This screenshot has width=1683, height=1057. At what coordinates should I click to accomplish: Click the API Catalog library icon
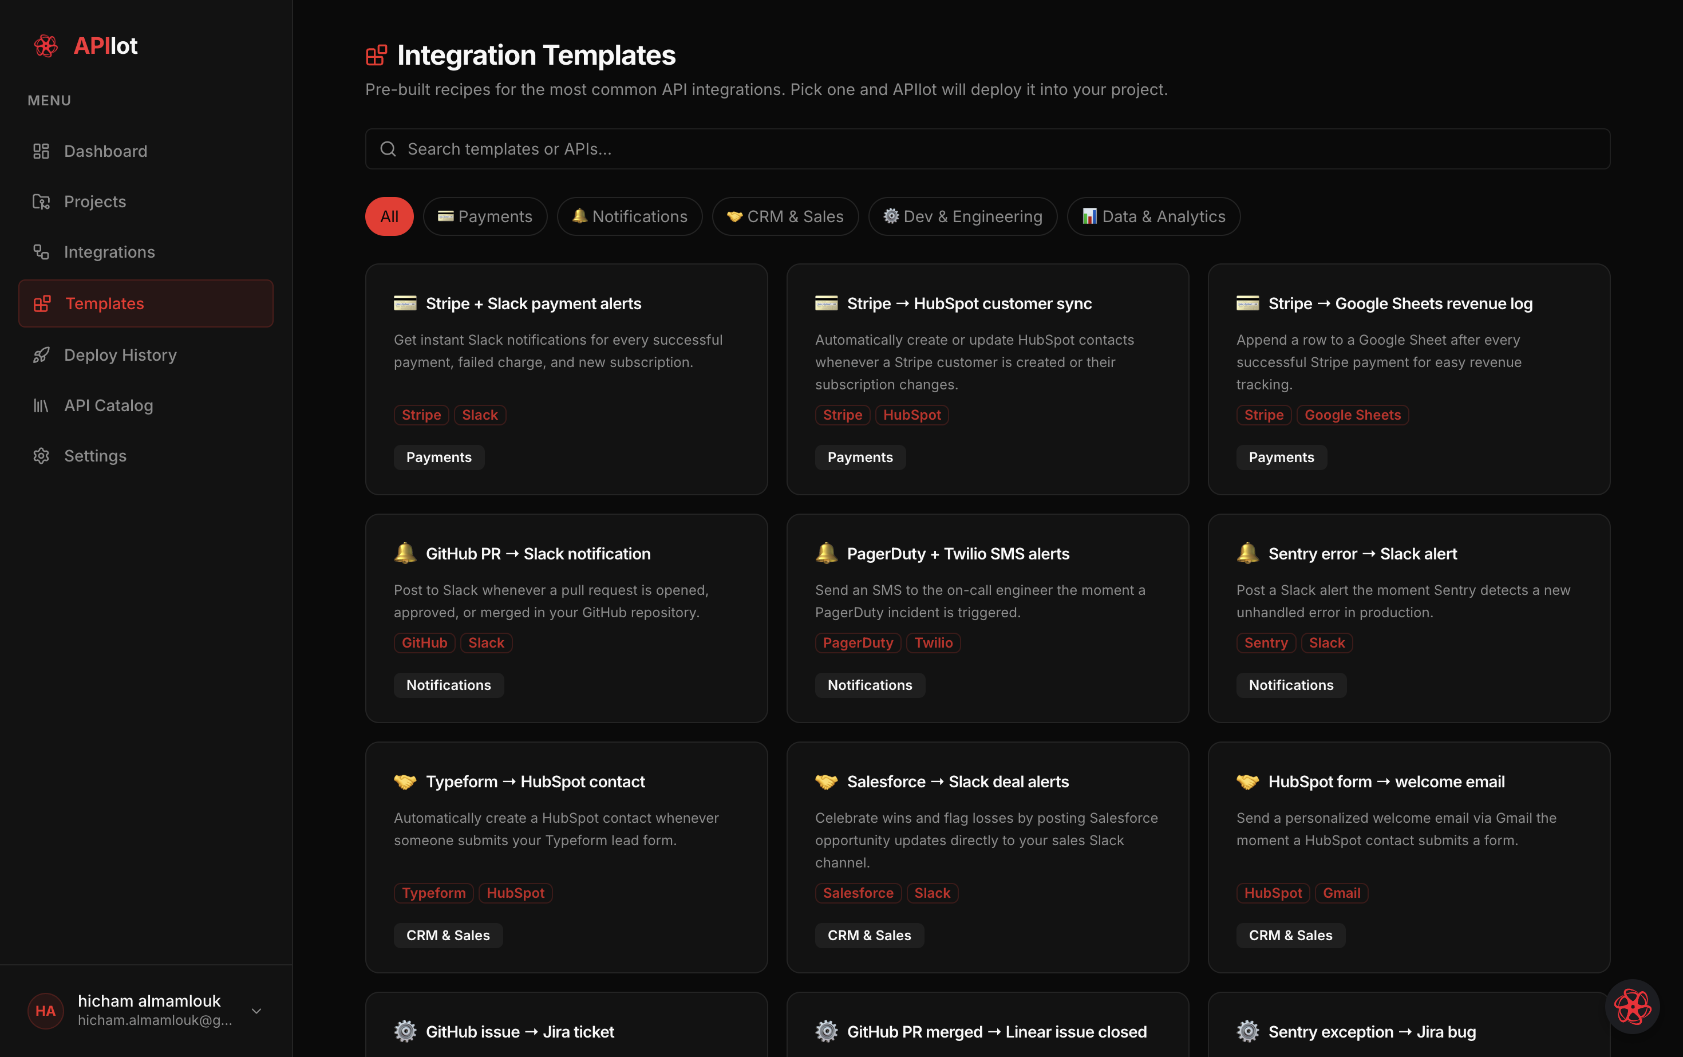pos(41,405)
